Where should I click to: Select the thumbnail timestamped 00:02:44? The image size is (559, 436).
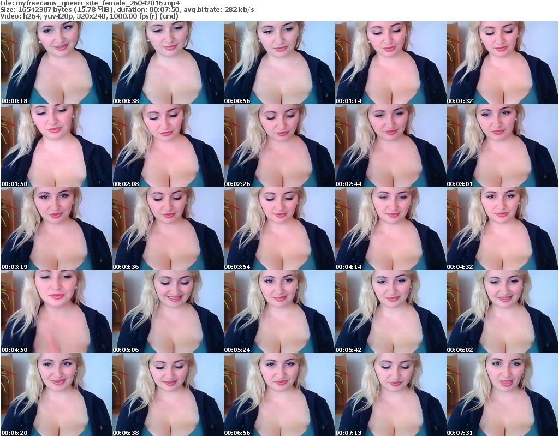coord(390,146)
